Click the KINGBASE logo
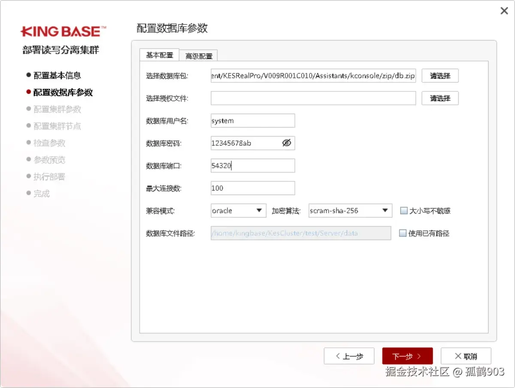The image size is (515, 388). coord(63,31)
